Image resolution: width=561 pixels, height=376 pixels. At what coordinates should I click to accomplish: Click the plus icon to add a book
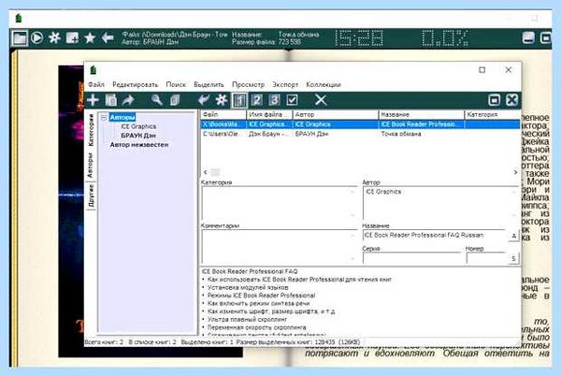pyautogui.click(x=93, y=100)
